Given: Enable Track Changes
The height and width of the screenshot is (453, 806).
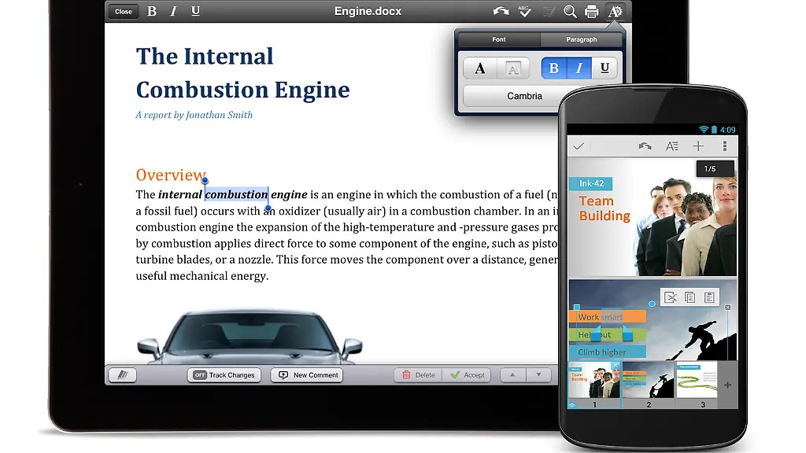Looking at the screenshot, I should tap(224, 375).
